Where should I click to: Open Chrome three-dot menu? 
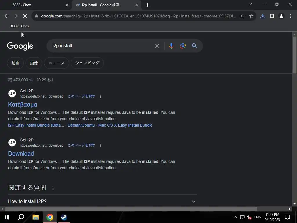[291, 16]
